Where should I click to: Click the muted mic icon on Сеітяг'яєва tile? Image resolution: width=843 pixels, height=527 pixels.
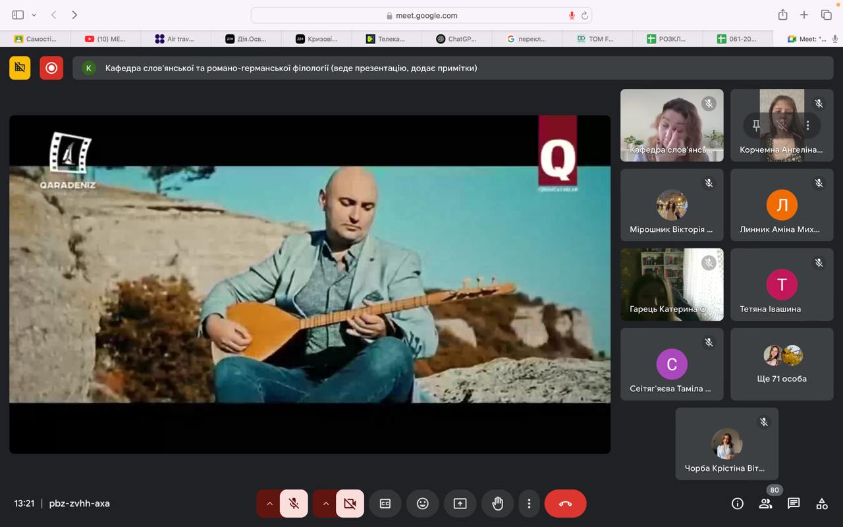[x=709, y=343]
